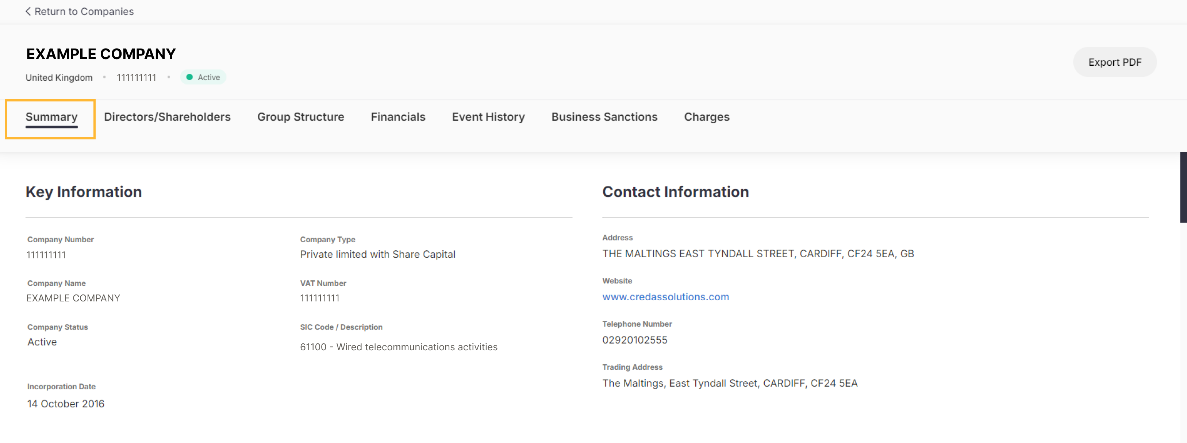Click the Key Information section heading
This screenshot has height=443, width=1187.
[83, 192]
